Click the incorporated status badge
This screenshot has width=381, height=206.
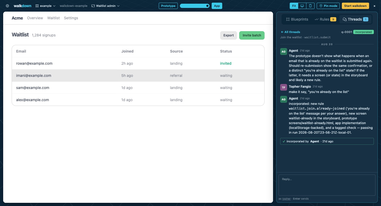click(x=363, y=32)
